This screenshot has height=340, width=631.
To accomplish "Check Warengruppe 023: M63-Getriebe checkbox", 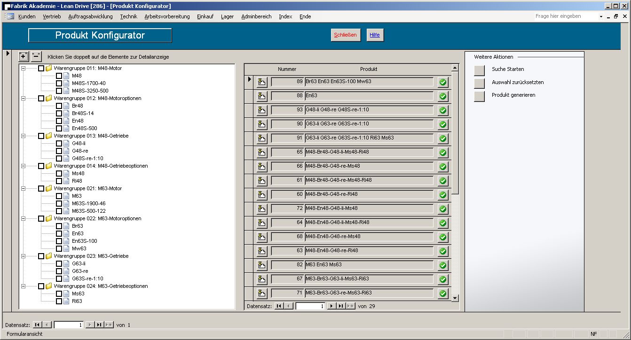I will click(41, 256).
